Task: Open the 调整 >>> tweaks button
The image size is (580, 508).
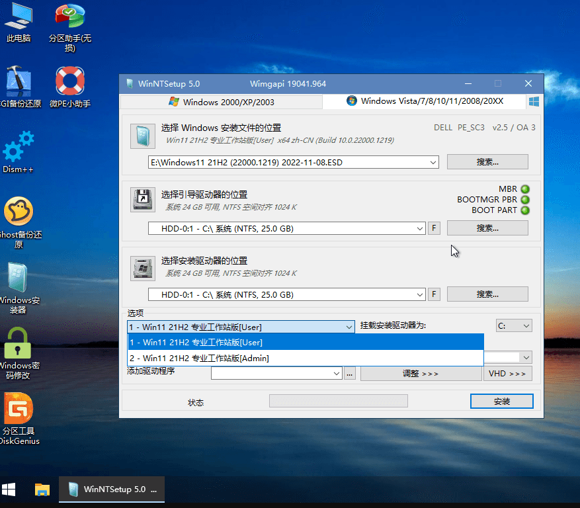Action: tap(421, 374)
